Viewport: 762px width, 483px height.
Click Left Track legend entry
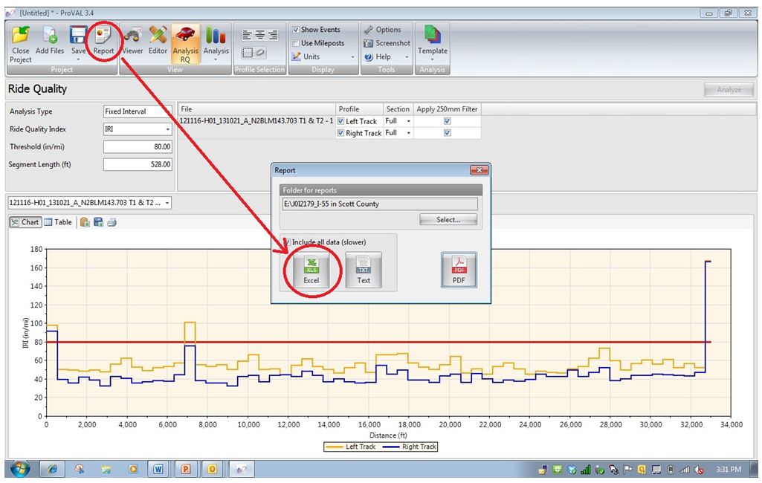pos(351,447)
